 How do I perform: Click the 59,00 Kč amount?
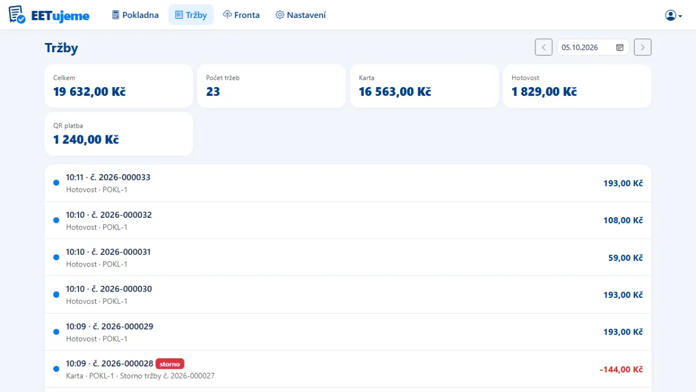pos(625,258)
